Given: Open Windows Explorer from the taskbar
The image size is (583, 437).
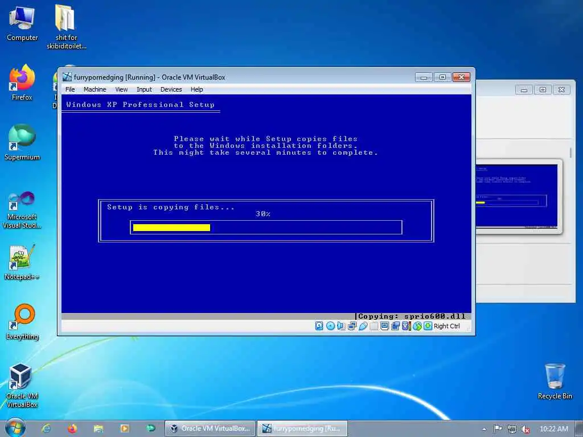Looking at the screenshot, I should [x=98, y=428].
